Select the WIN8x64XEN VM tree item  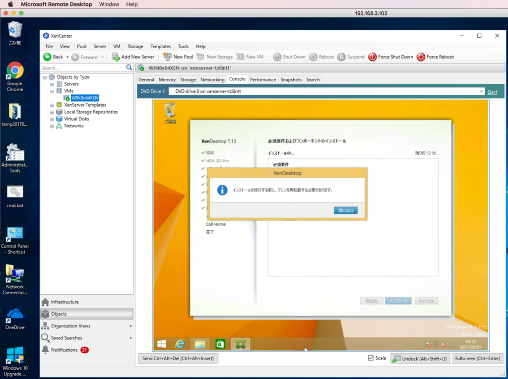(x=85, y=98)
